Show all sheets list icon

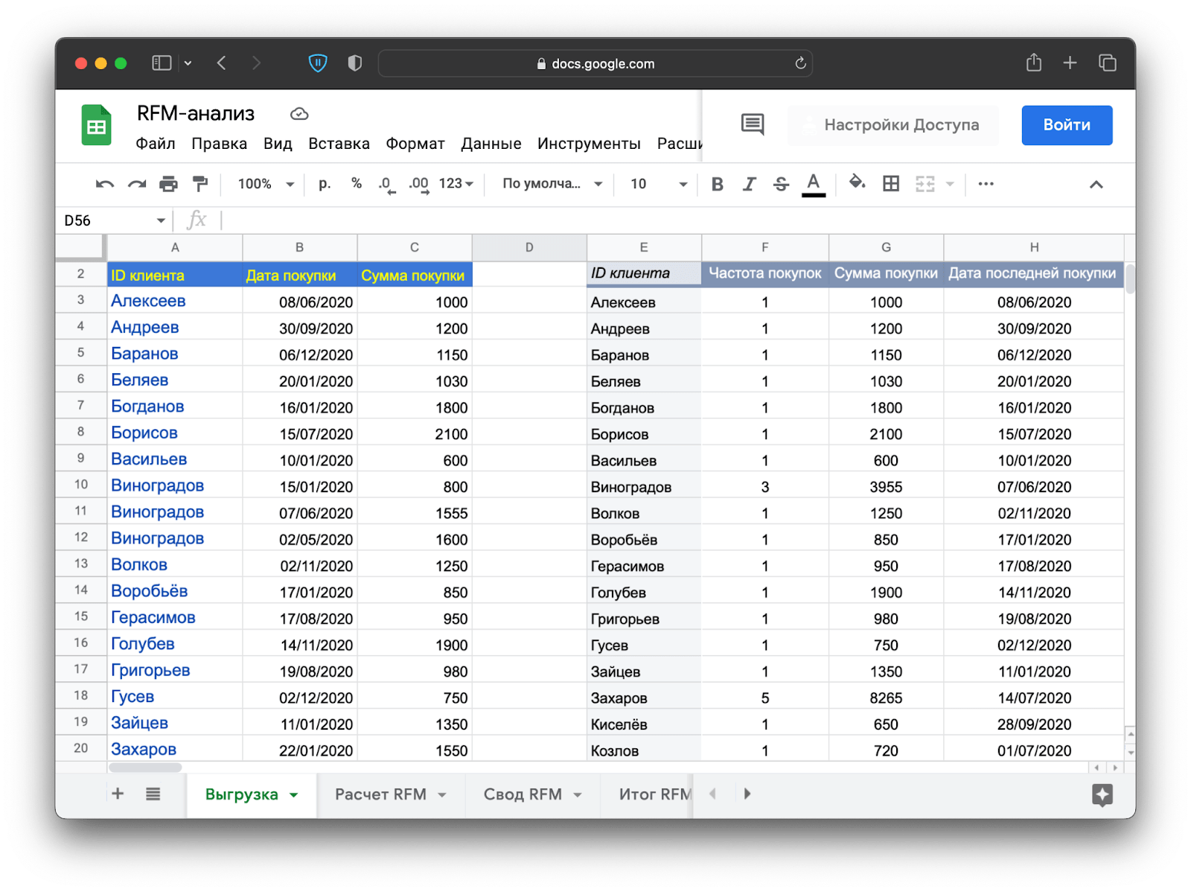[x=153, y=794]
